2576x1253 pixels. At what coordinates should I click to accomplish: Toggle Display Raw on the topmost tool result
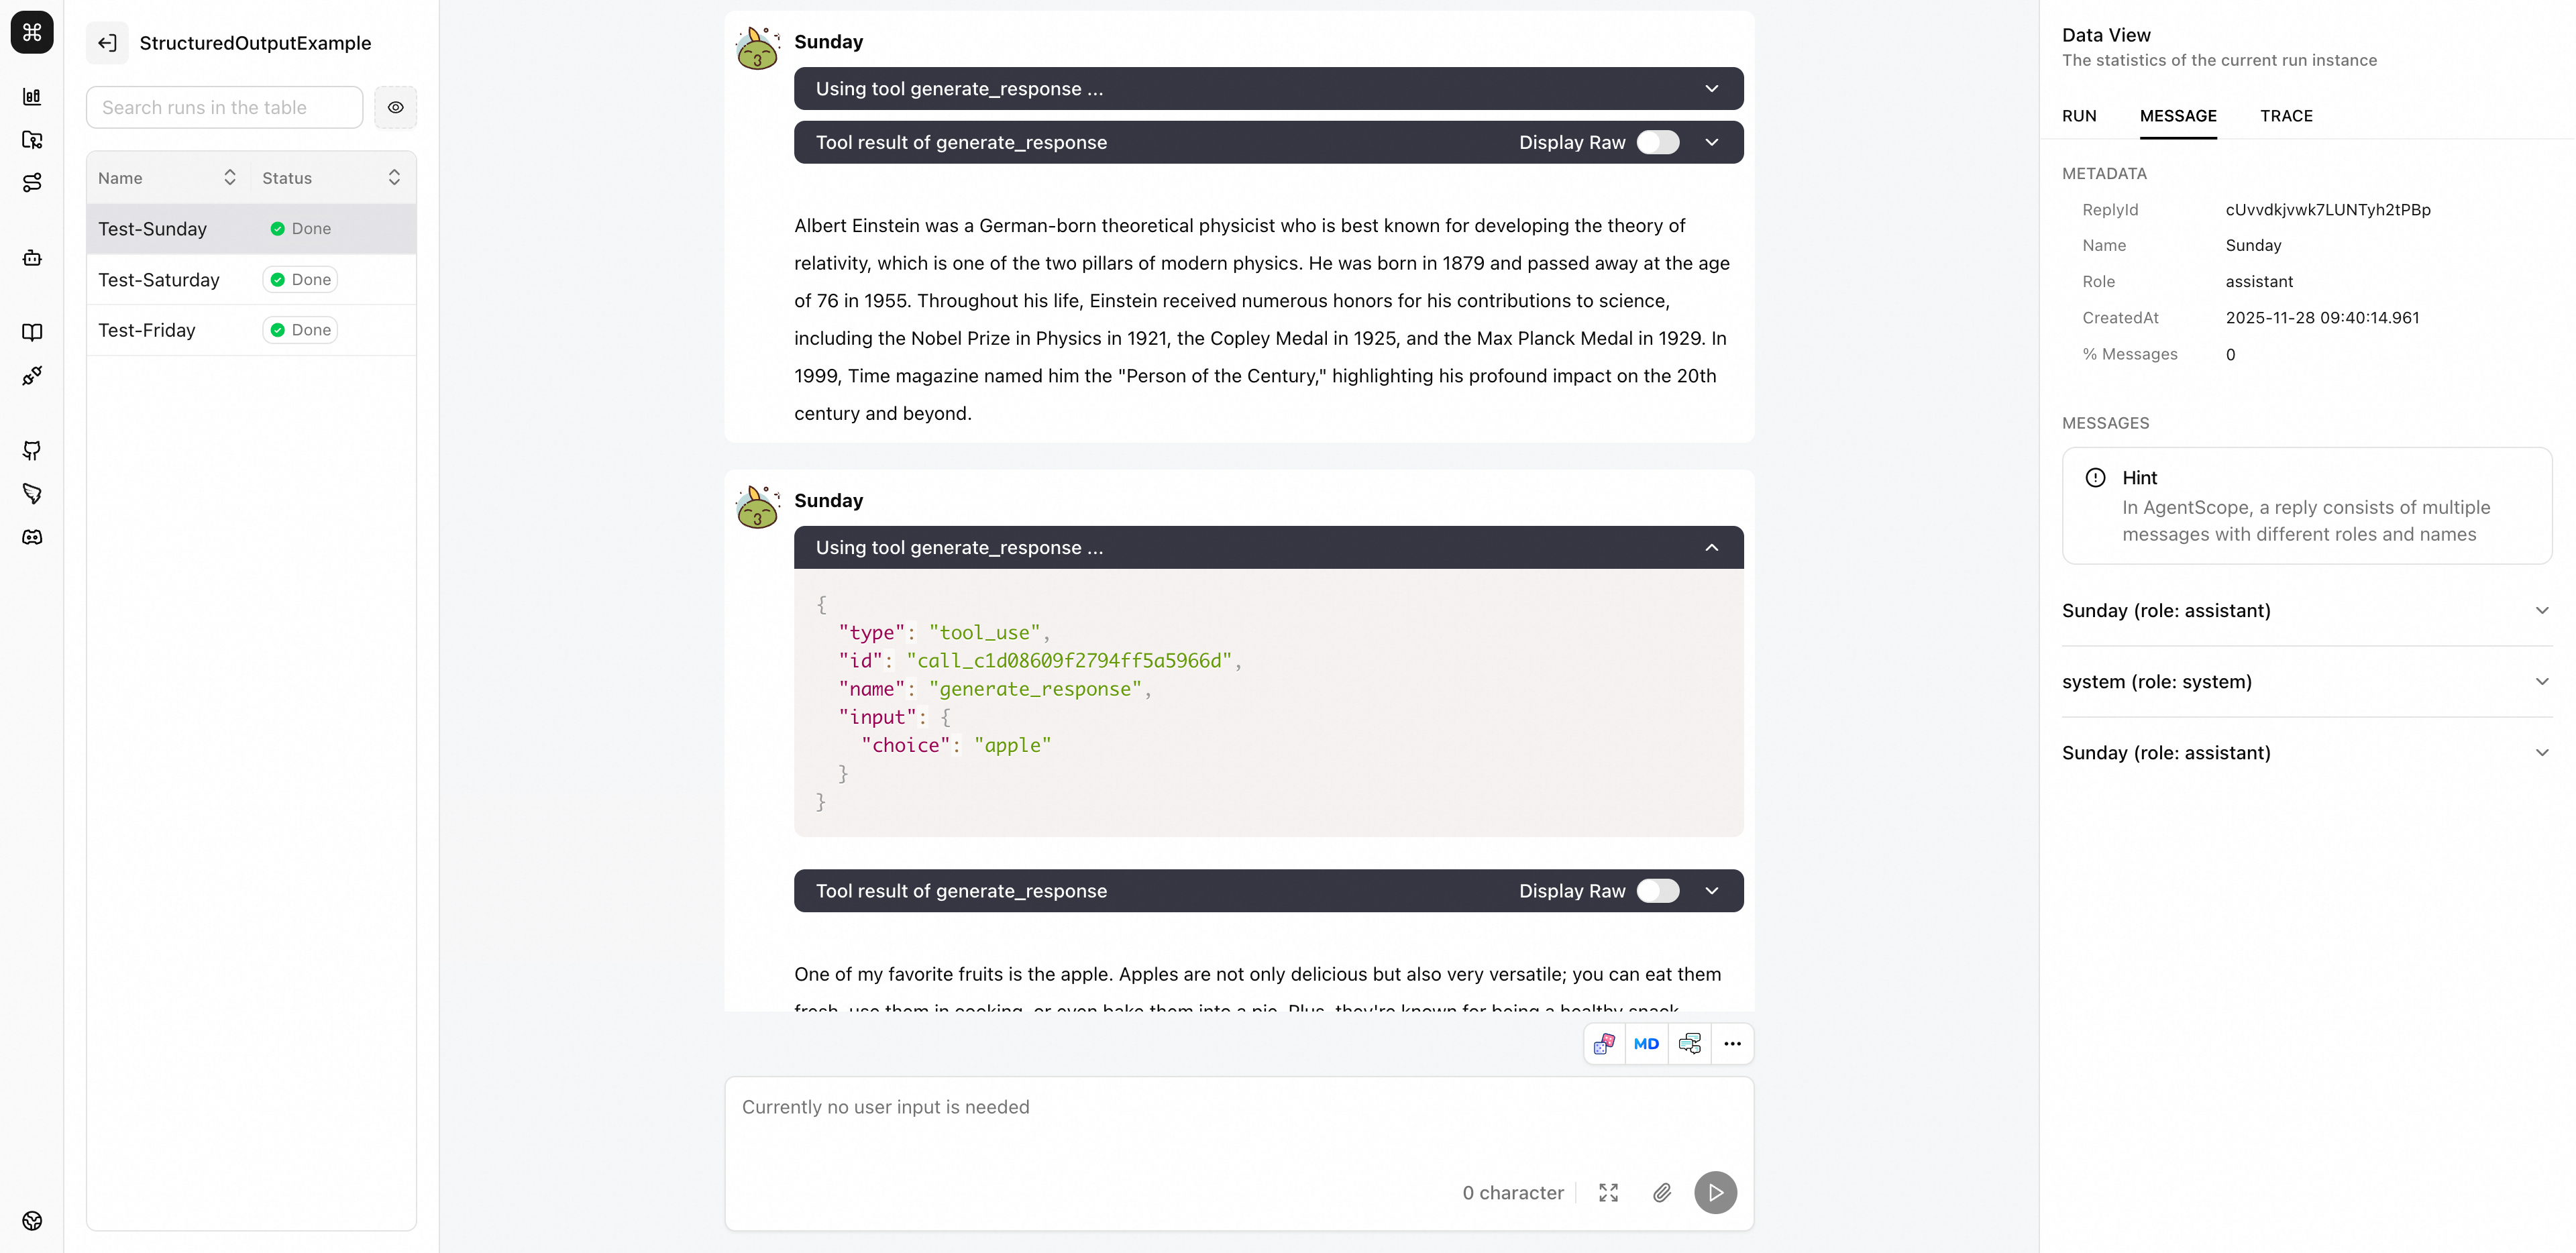pos(1658,143)
